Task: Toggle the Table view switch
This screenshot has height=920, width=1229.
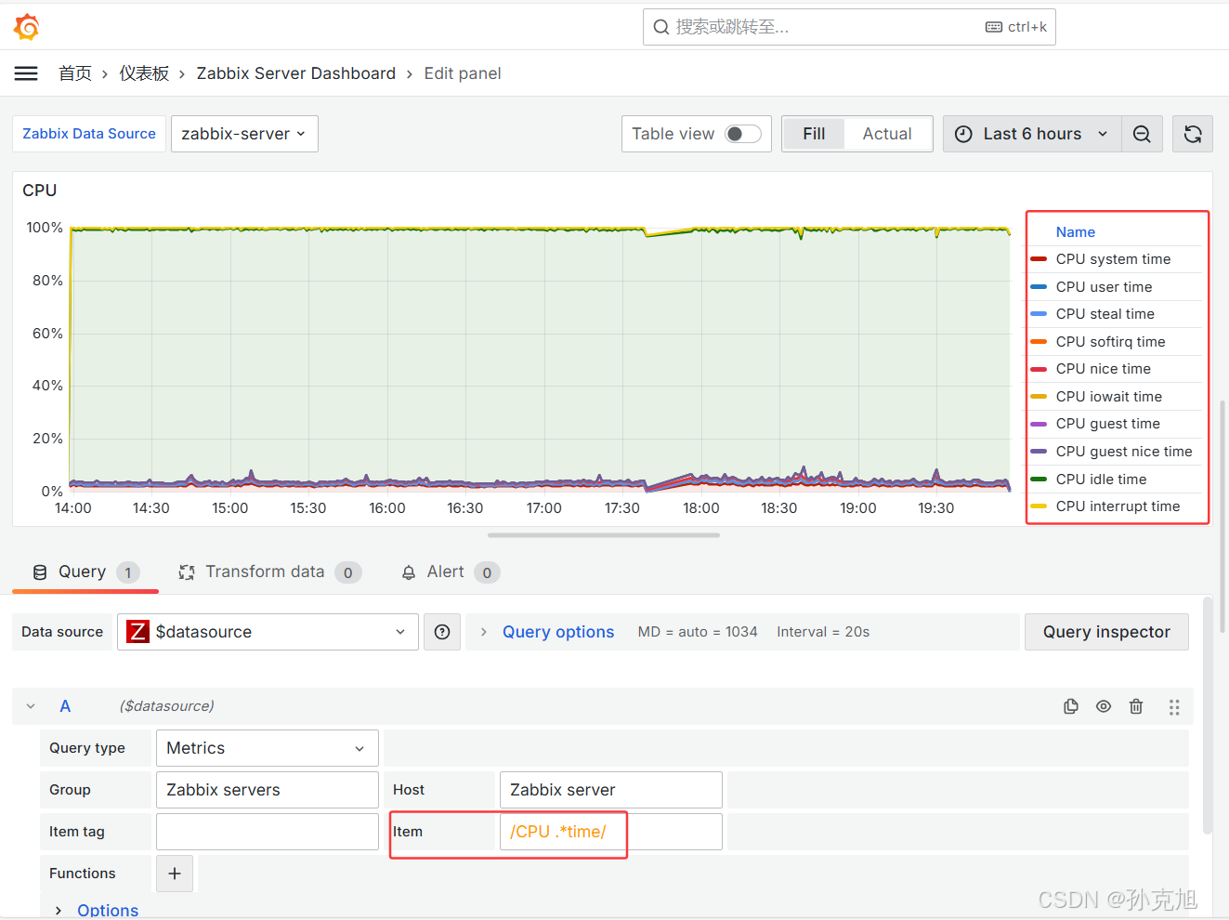Action: click(x=743, y=134)
